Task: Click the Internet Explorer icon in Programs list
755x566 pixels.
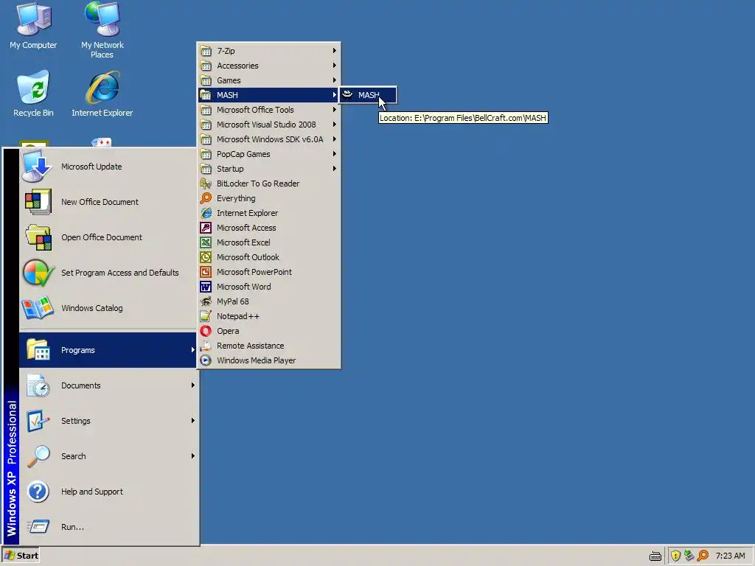Action: [206, 213]
